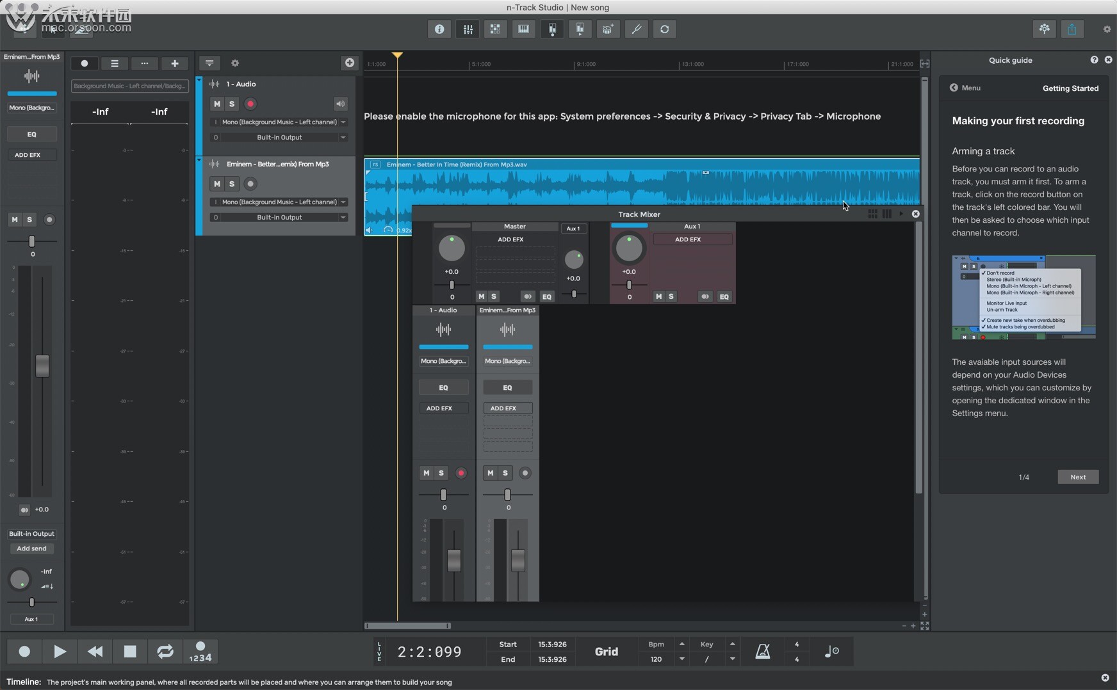The height and width of the screenshot is (690, 1117).
Task: Click the waveform icon on 1 - Audio mixer strip
Action: click(443, 330)
